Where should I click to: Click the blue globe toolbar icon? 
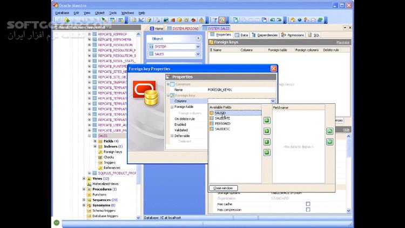point(300,20)
